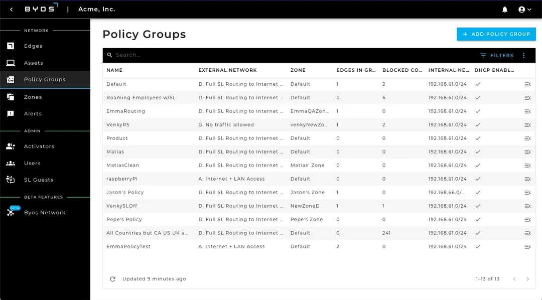Open row menu for Product
The width and height of the screenshot is (542, 300).
(x=527, y=138)
